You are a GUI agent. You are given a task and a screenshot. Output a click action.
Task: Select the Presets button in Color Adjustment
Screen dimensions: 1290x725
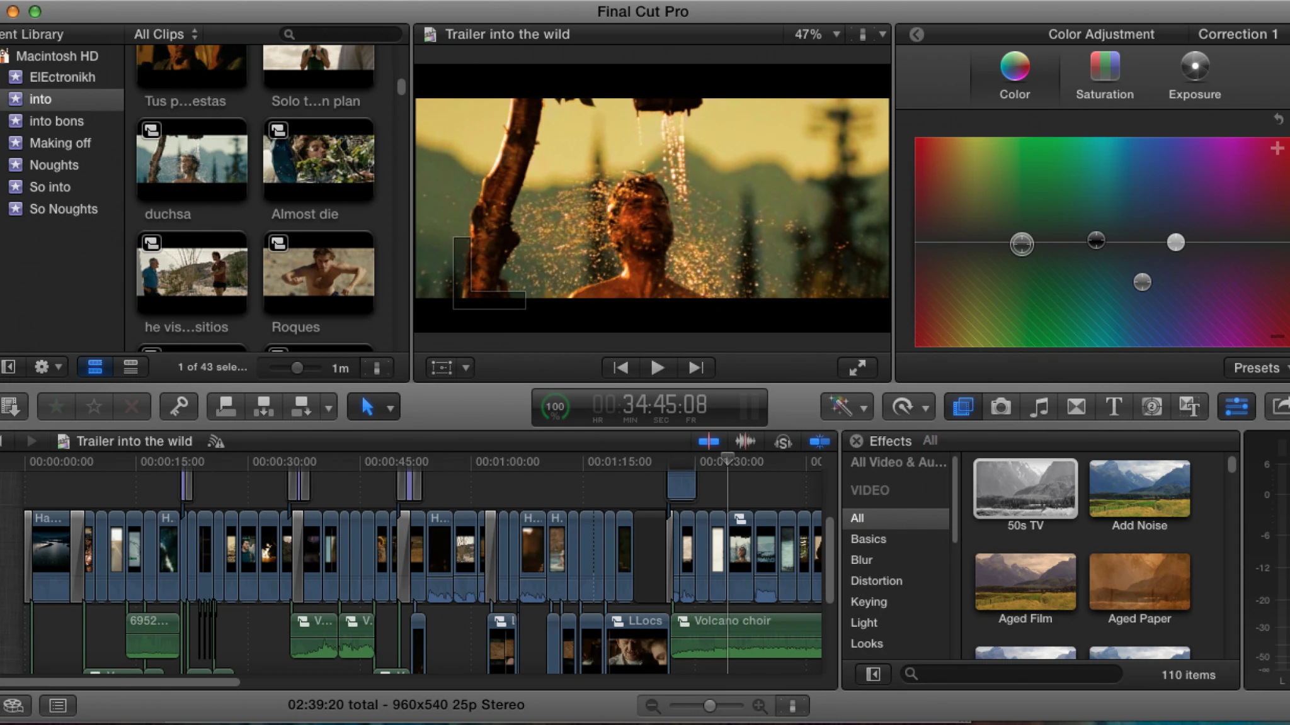pyautogui.click(x=1258, y=366)
